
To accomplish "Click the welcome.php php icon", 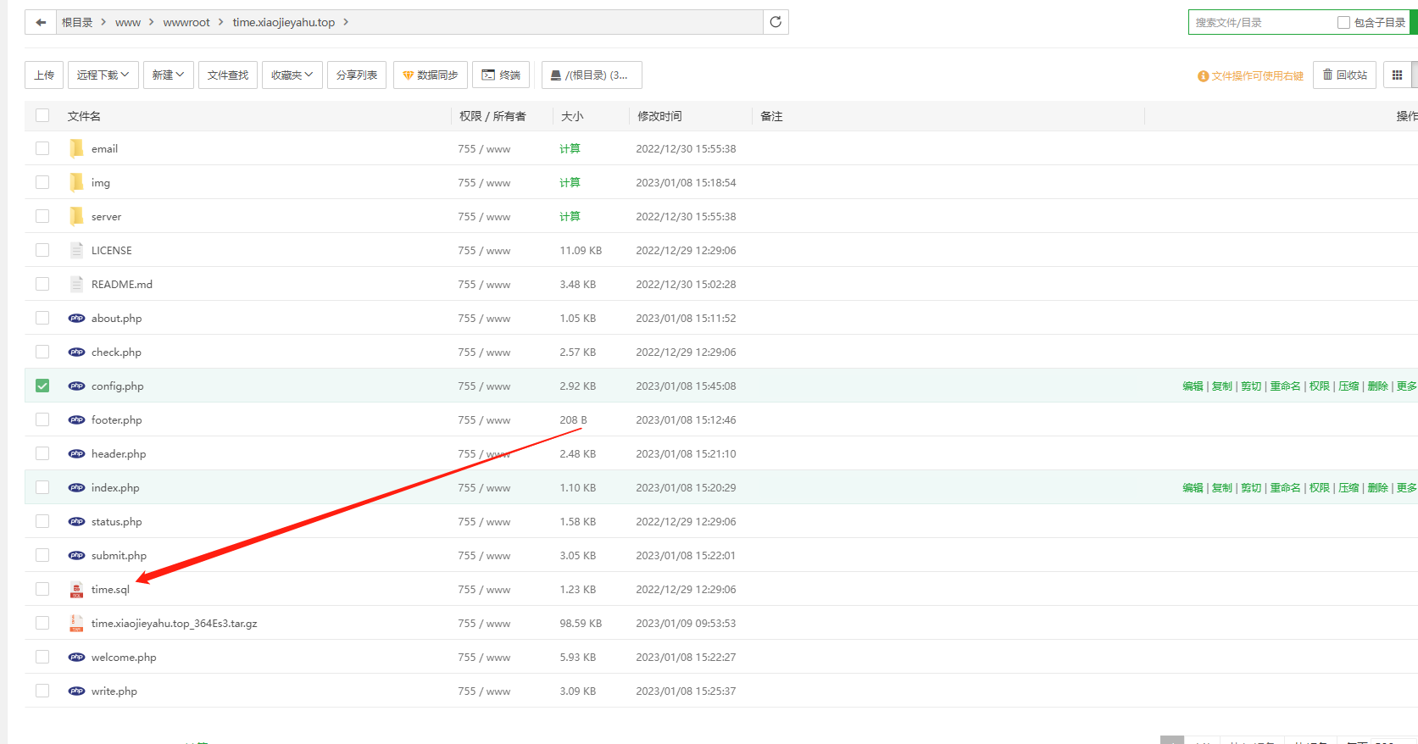I will [76, 657].
